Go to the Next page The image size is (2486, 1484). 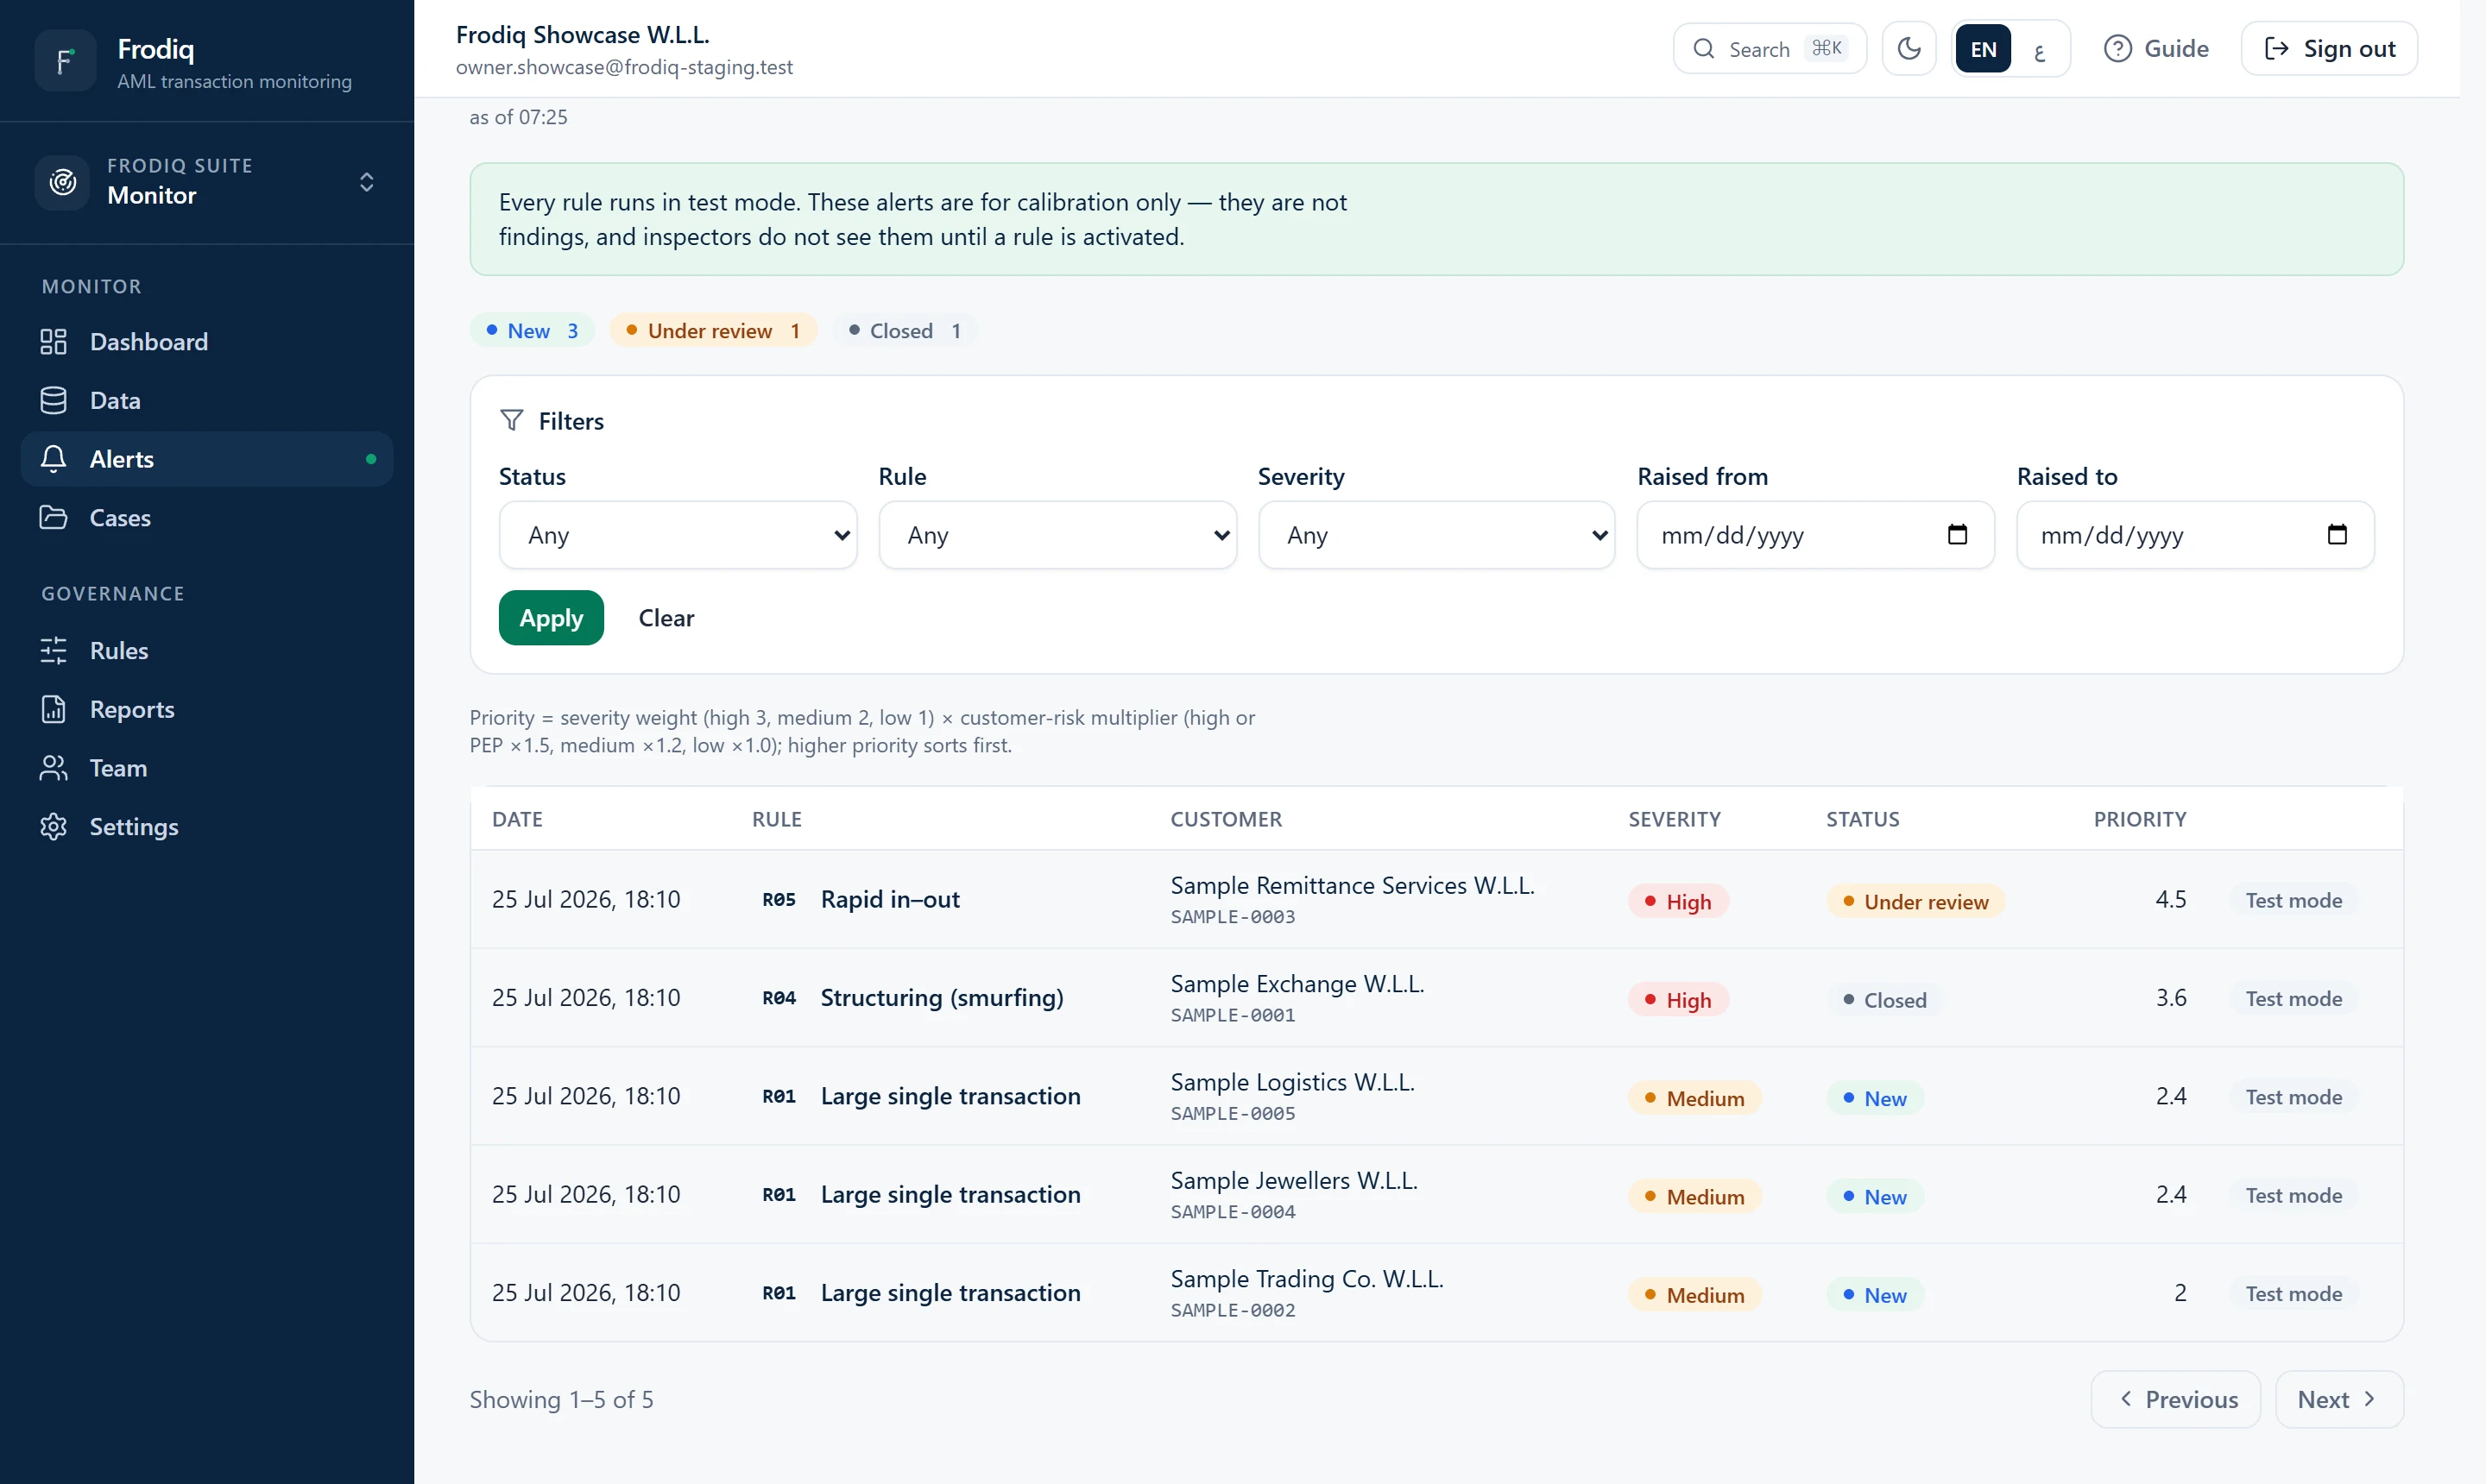click(2339, 1400)
